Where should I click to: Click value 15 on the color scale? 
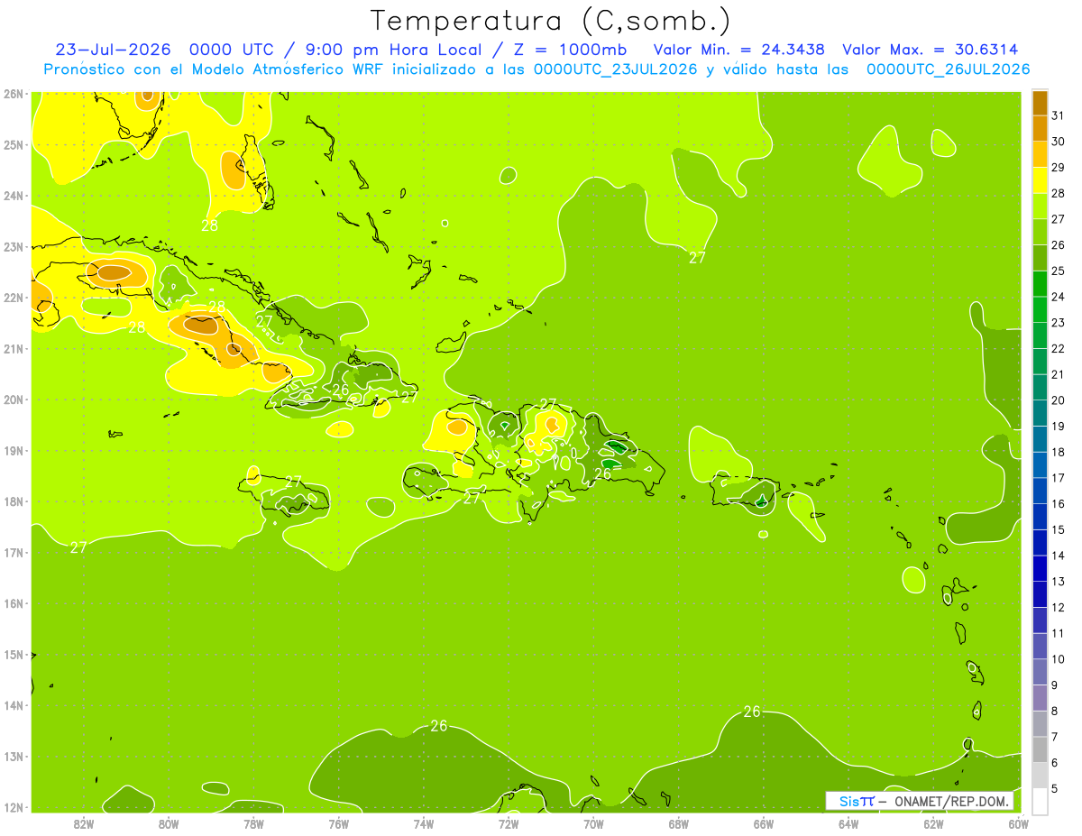point(1058,529)
